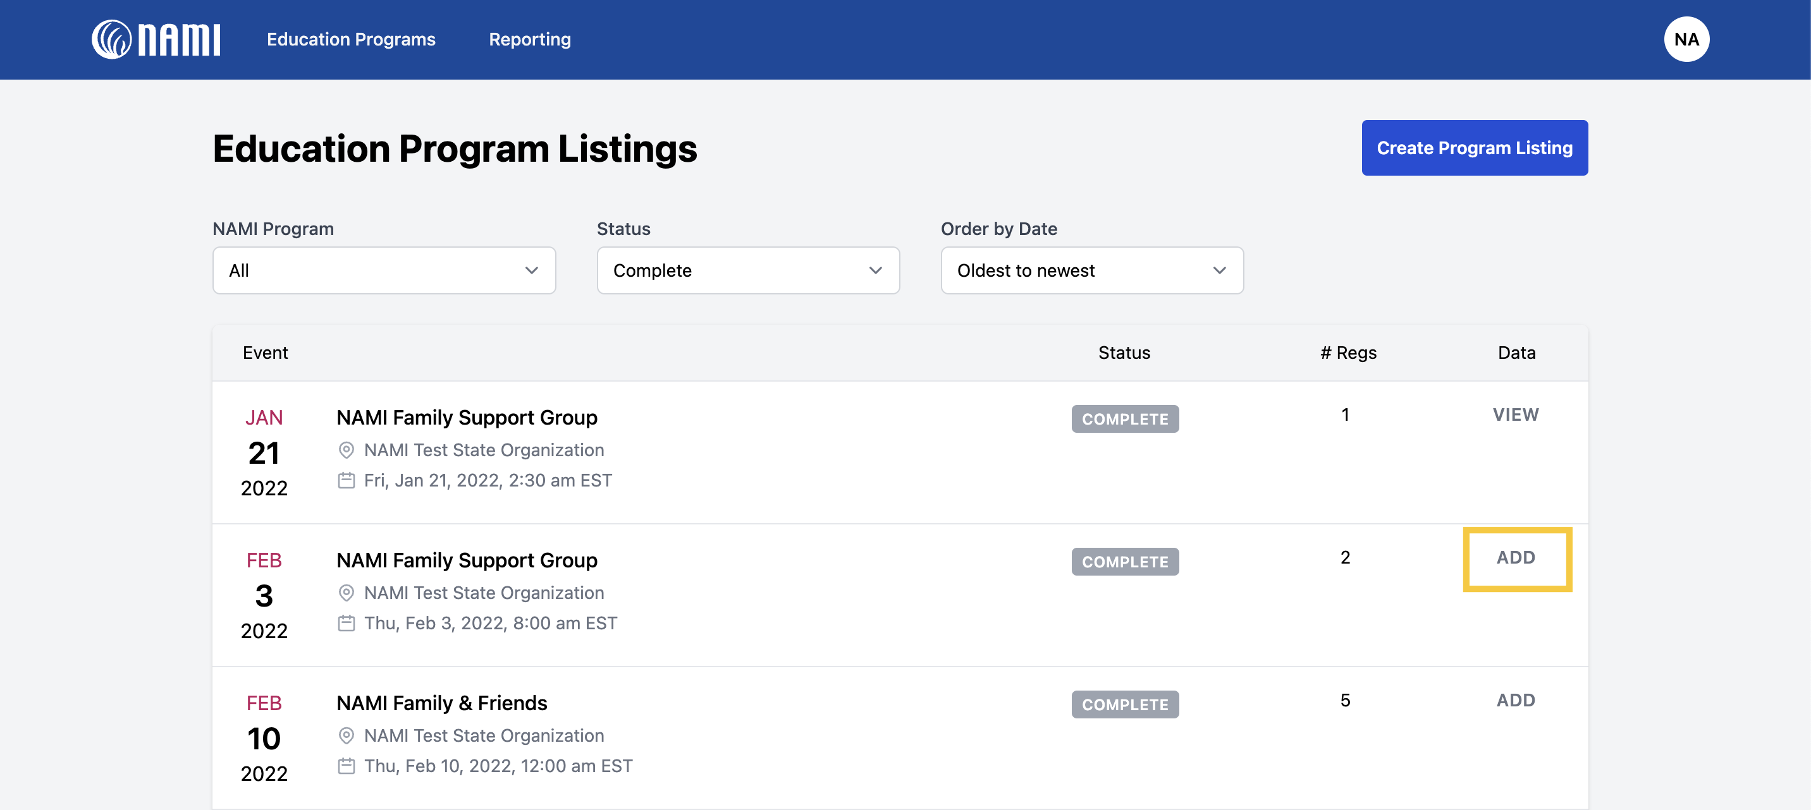Image resolution: width=1811 pixels, height=810 pixels.
Task: Click location pin icon for Jan 21 event
Action: pyautogui.click(x=346, y=450)
